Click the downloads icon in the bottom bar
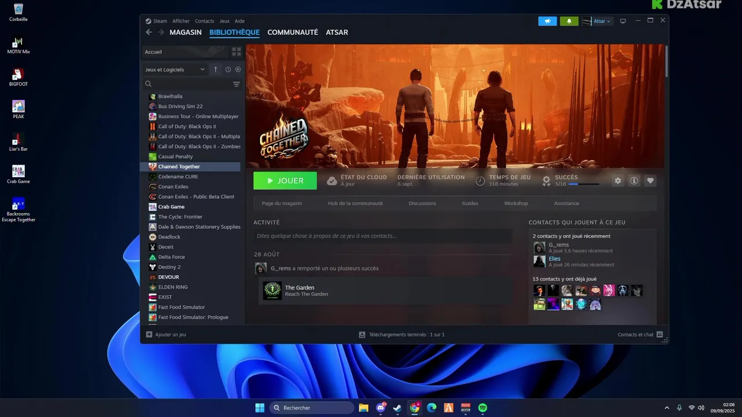The width and height of the screenshot is (742, 417). click(362, 334)
